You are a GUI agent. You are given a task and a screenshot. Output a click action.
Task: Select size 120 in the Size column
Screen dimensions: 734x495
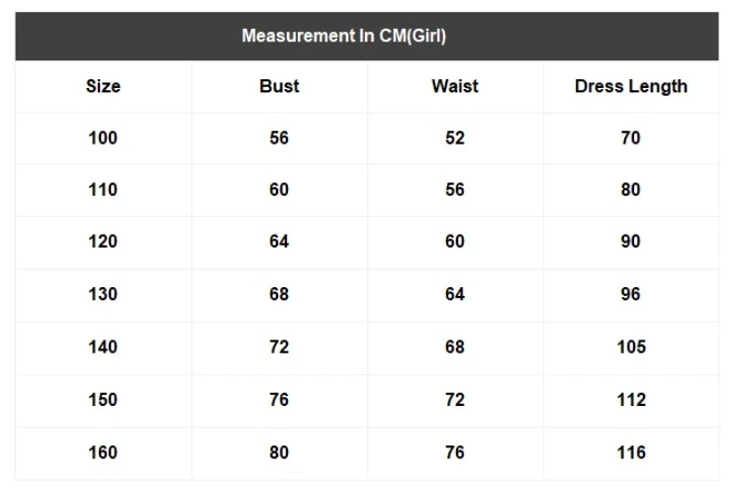[103, 242]
